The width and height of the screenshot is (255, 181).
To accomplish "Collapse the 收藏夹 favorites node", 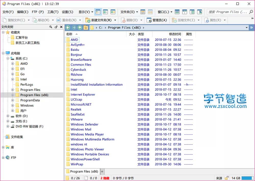I will 3,32.
